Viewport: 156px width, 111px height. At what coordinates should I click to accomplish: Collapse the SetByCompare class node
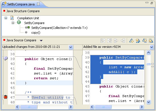[x=13, y=23]
